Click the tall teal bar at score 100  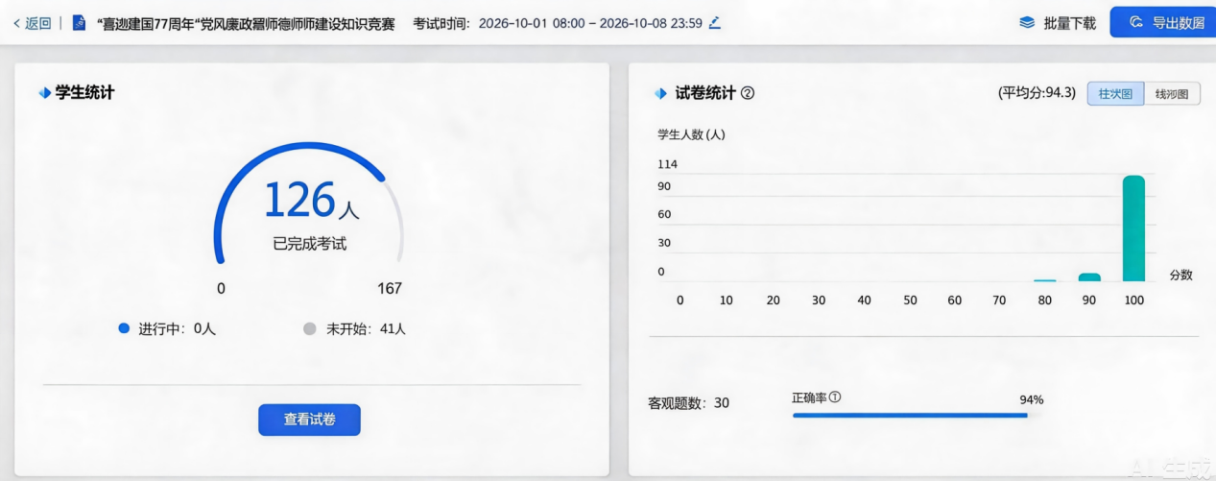(1133, 228)
